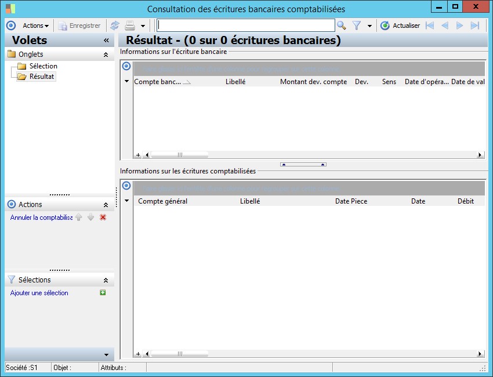Image resolution: width=493 pixels, height=377 pixels.
Task: Select the Résultat tree item
Action: (x=42, y=77)
